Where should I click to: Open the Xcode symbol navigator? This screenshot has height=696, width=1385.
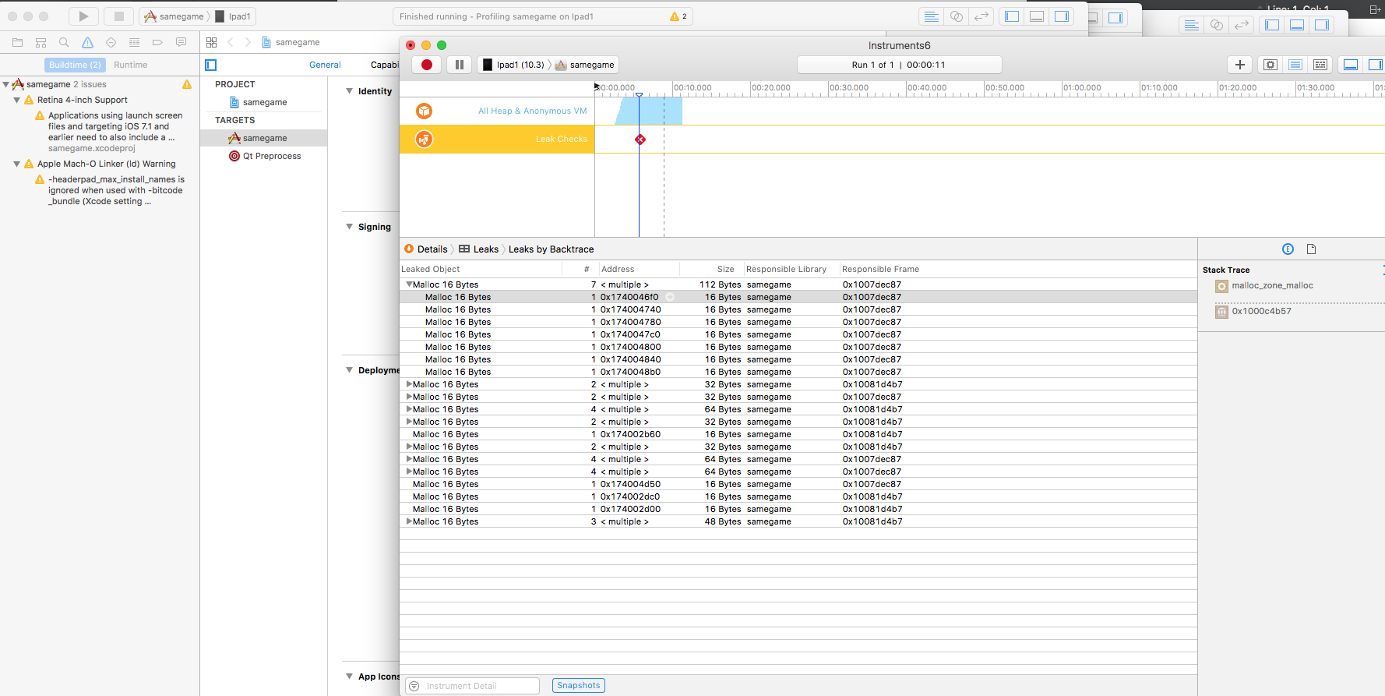click(41, 42)
